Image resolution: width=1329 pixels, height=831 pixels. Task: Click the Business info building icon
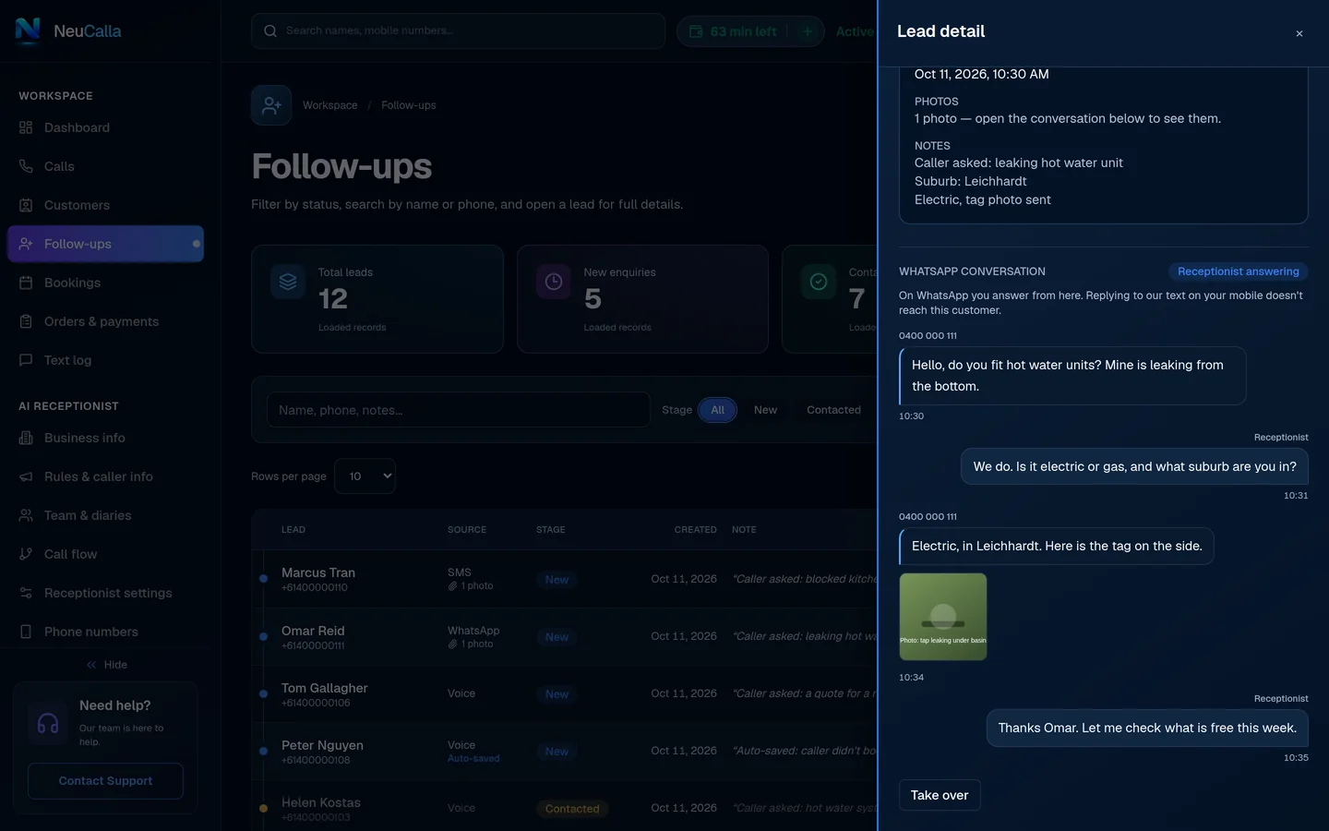26,438
